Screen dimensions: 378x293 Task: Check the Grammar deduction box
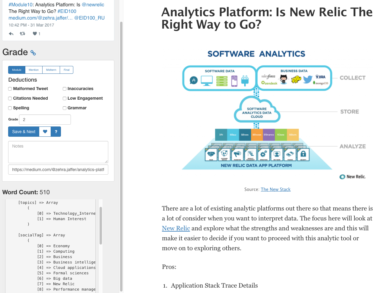click(x=65, y=108)
